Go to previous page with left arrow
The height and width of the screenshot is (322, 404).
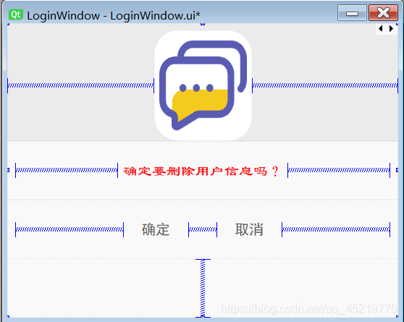381,29
